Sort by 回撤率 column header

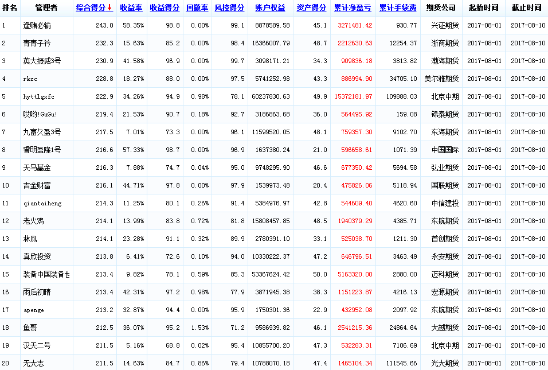197,7
